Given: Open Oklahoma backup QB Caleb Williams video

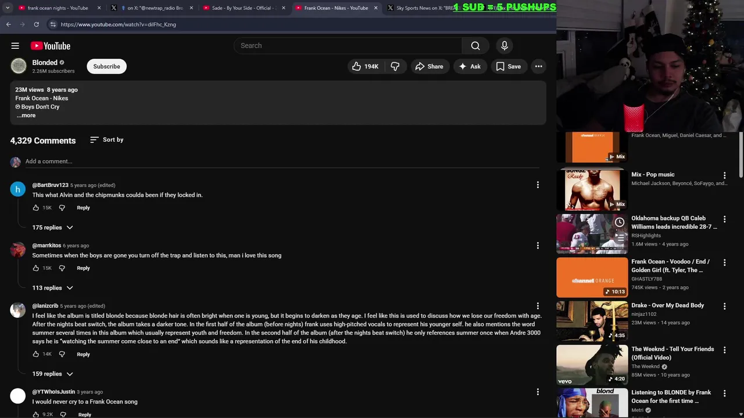Looking at the screenshot, I should (674, 223).
